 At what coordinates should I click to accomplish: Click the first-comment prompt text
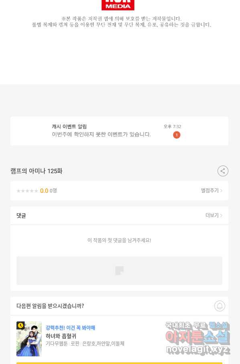point(119,240)
